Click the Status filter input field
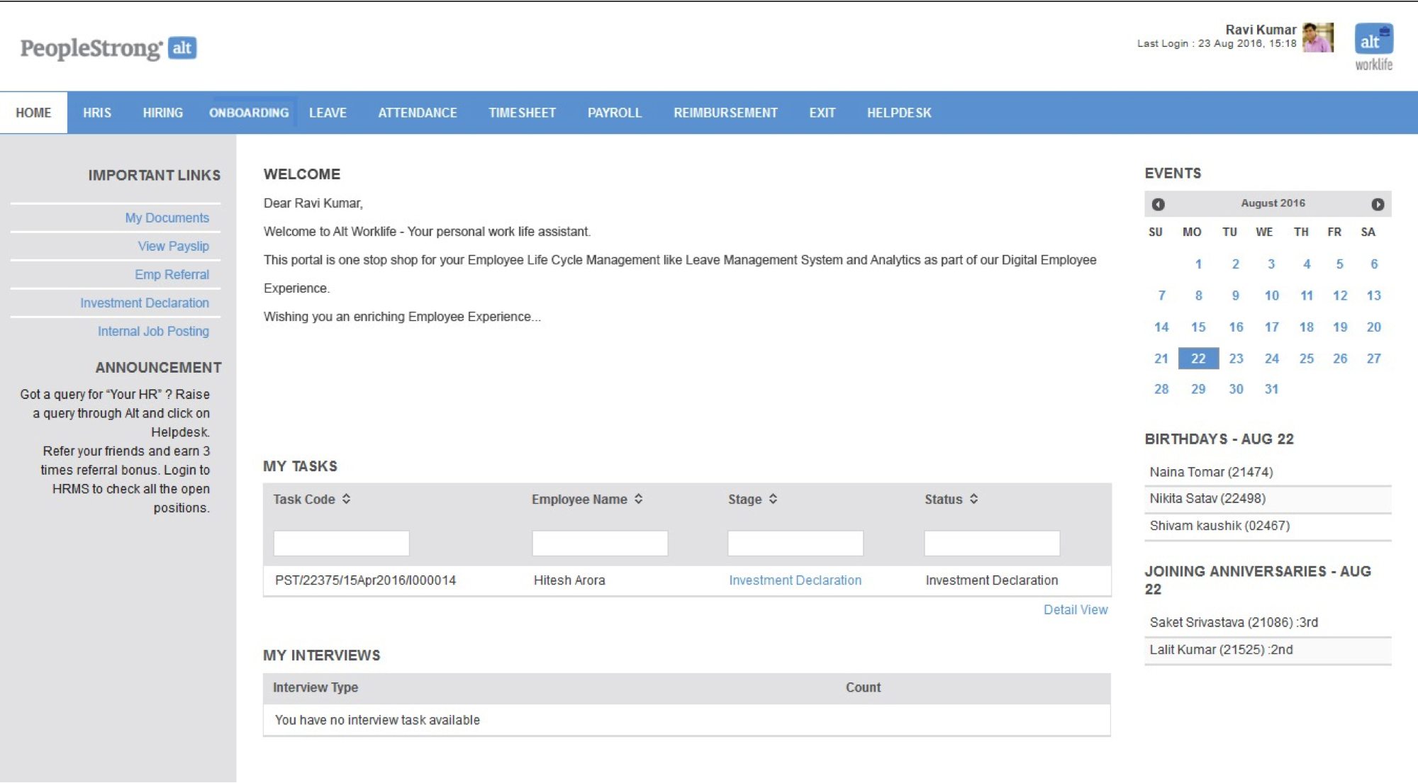This screenshot has width=1418, height=783. [991, 543]
